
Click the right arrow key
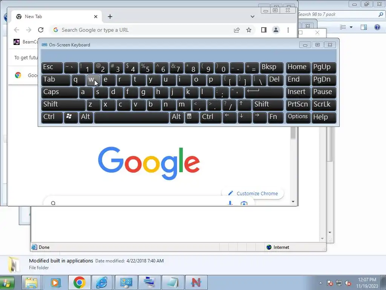click(260, 117)
